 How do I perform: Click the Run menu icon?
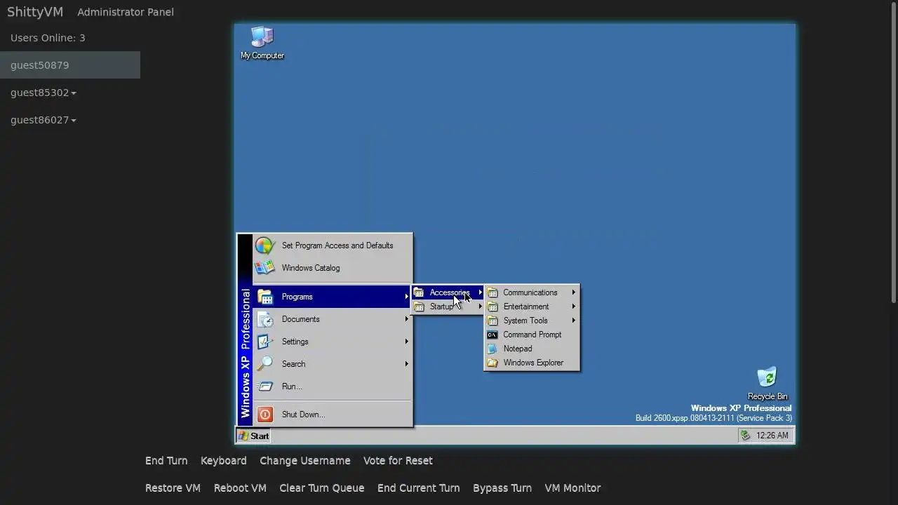tap(264, 386)
